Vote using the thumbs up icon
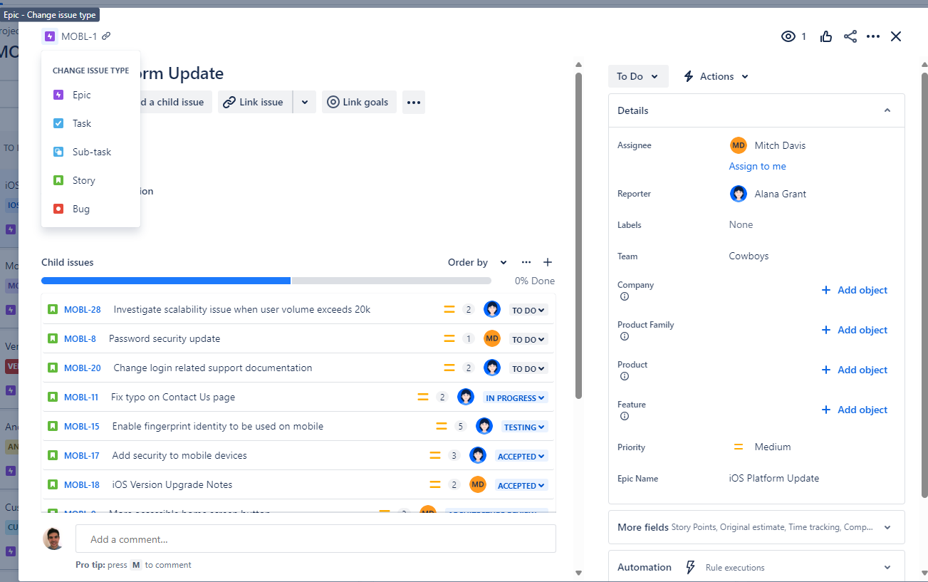 [x=825, y=36]
